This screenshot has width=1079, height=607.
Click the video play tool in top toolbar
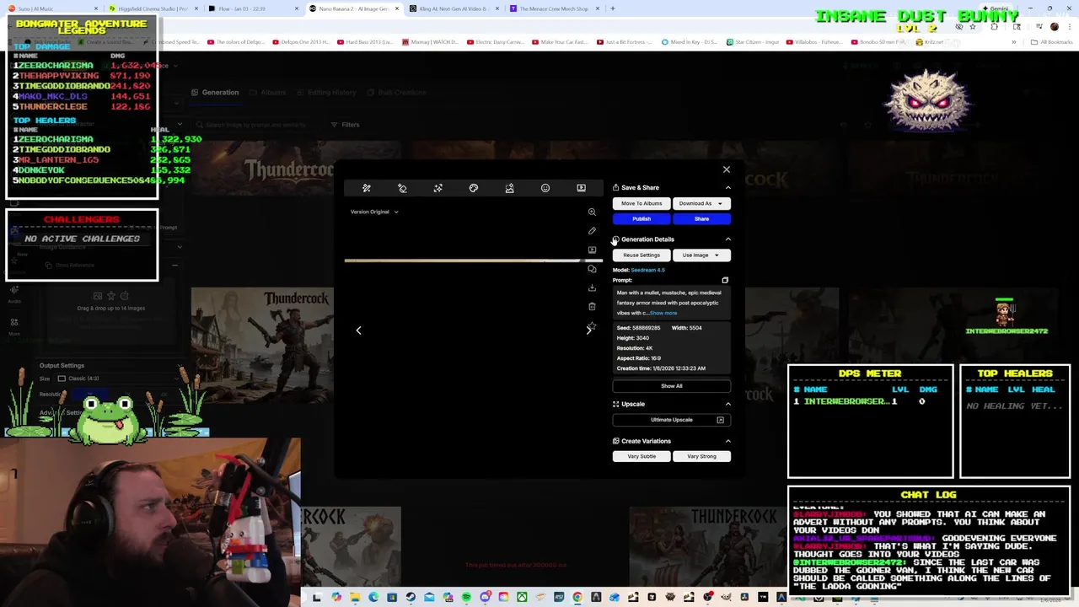[x=581, y=188]
